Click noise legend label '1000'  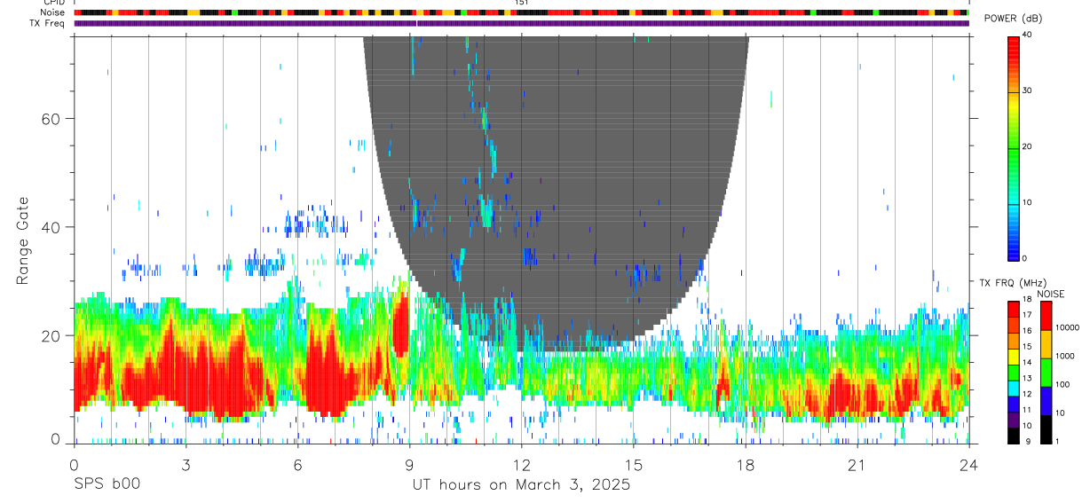click(x=1065, y=356)
